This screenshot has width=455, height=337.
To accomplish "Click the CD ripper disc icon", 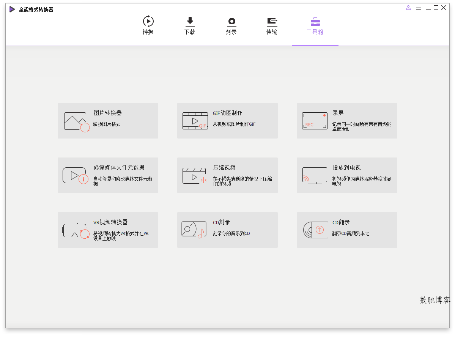I will (x=316, y=230).
